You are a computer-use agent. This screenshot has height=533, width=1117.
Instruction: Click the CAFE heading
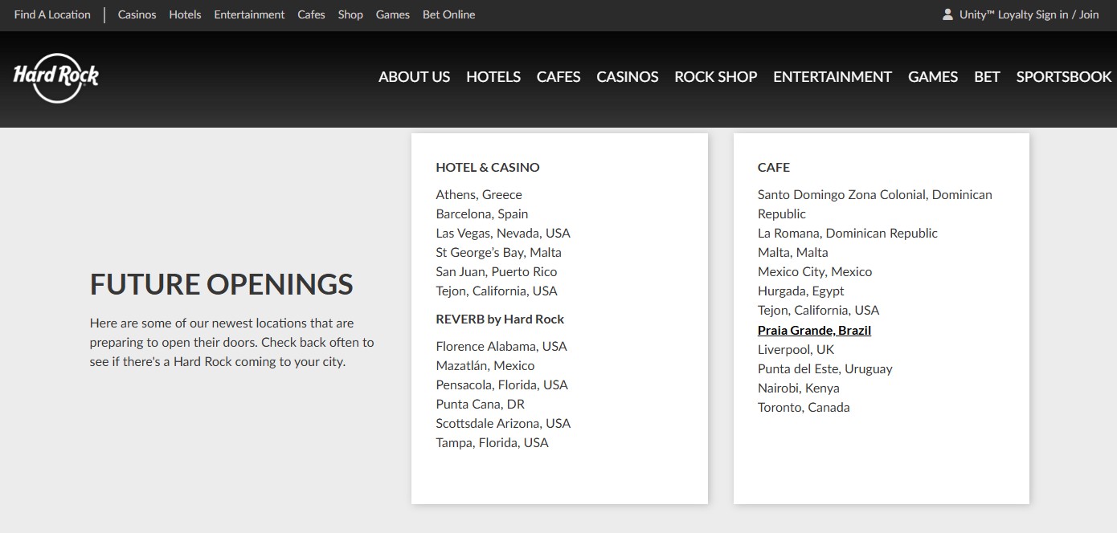(x=774, y=167)
